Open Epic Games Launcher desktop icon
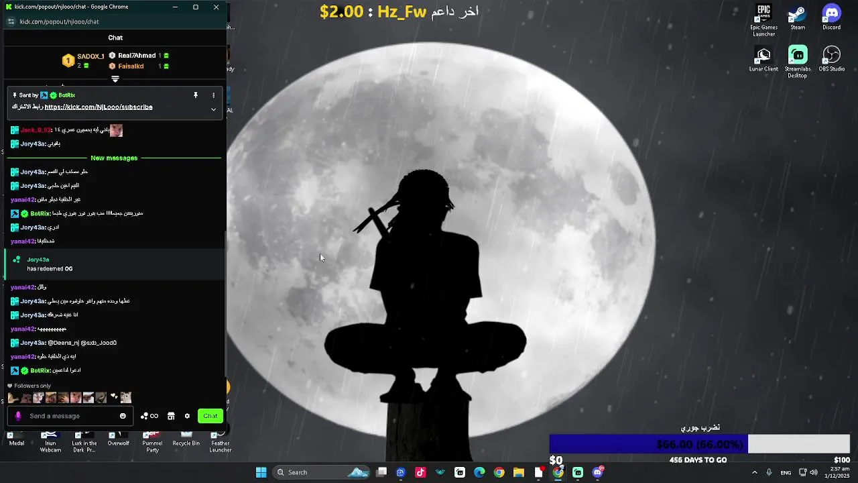Image resolution: width=858 pixels, height=483 pixels. pos(763,21)
